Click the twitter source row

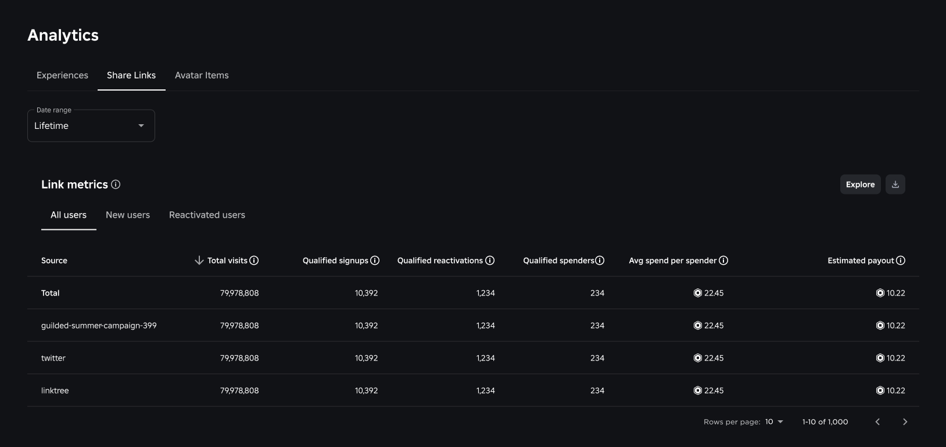(x=53, y=358)
